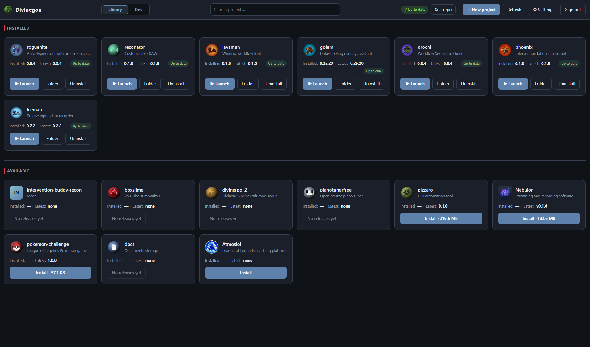The width and height of the screenshot is (590, 347).
Task: Uninstall phoenix
Action: pyautogui.click(x=567, y=84)
